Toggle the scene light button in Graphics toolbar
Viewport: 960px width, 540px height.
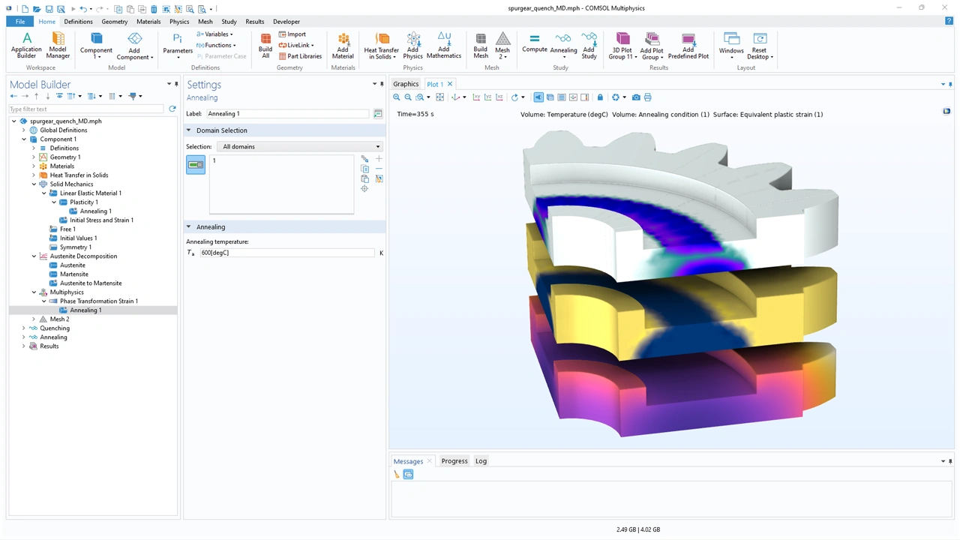[x=538, y=97]
